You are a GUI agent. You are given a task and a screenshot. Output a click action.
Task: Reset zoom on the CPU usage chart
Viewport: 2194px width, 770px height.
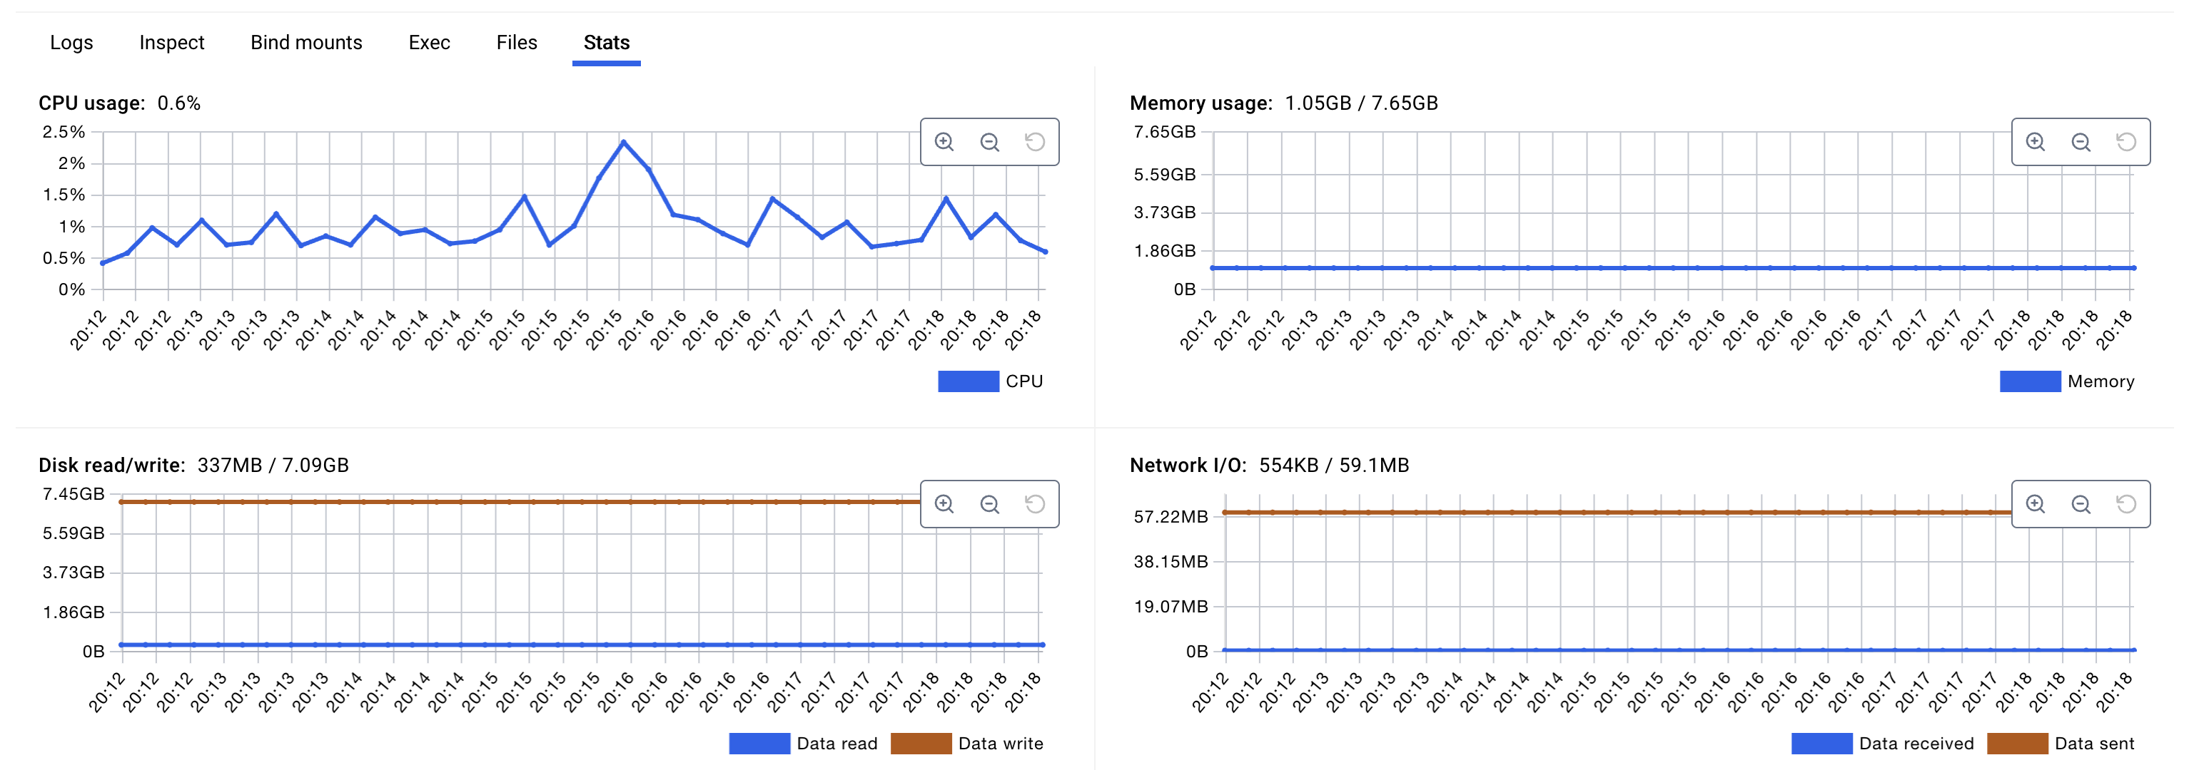[1034, 142]
